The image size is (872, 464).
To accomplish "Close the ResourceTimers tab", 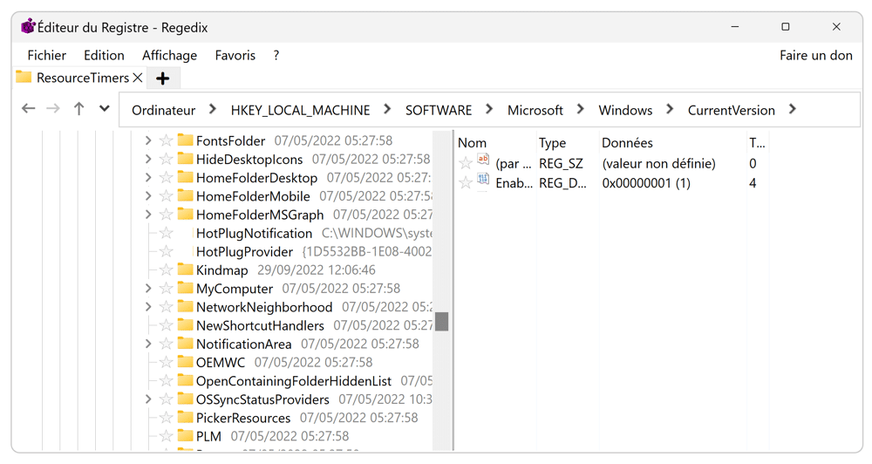I will pos(138,78).
